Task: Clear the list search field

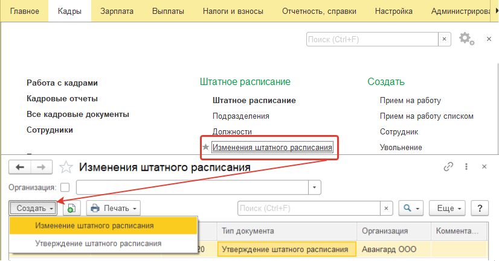Action: point(386,209)
